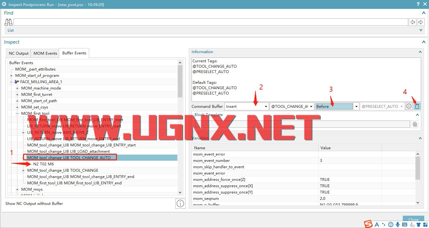Open the Before position dropdown
429x228 pixels.
(x=337, y=107)
